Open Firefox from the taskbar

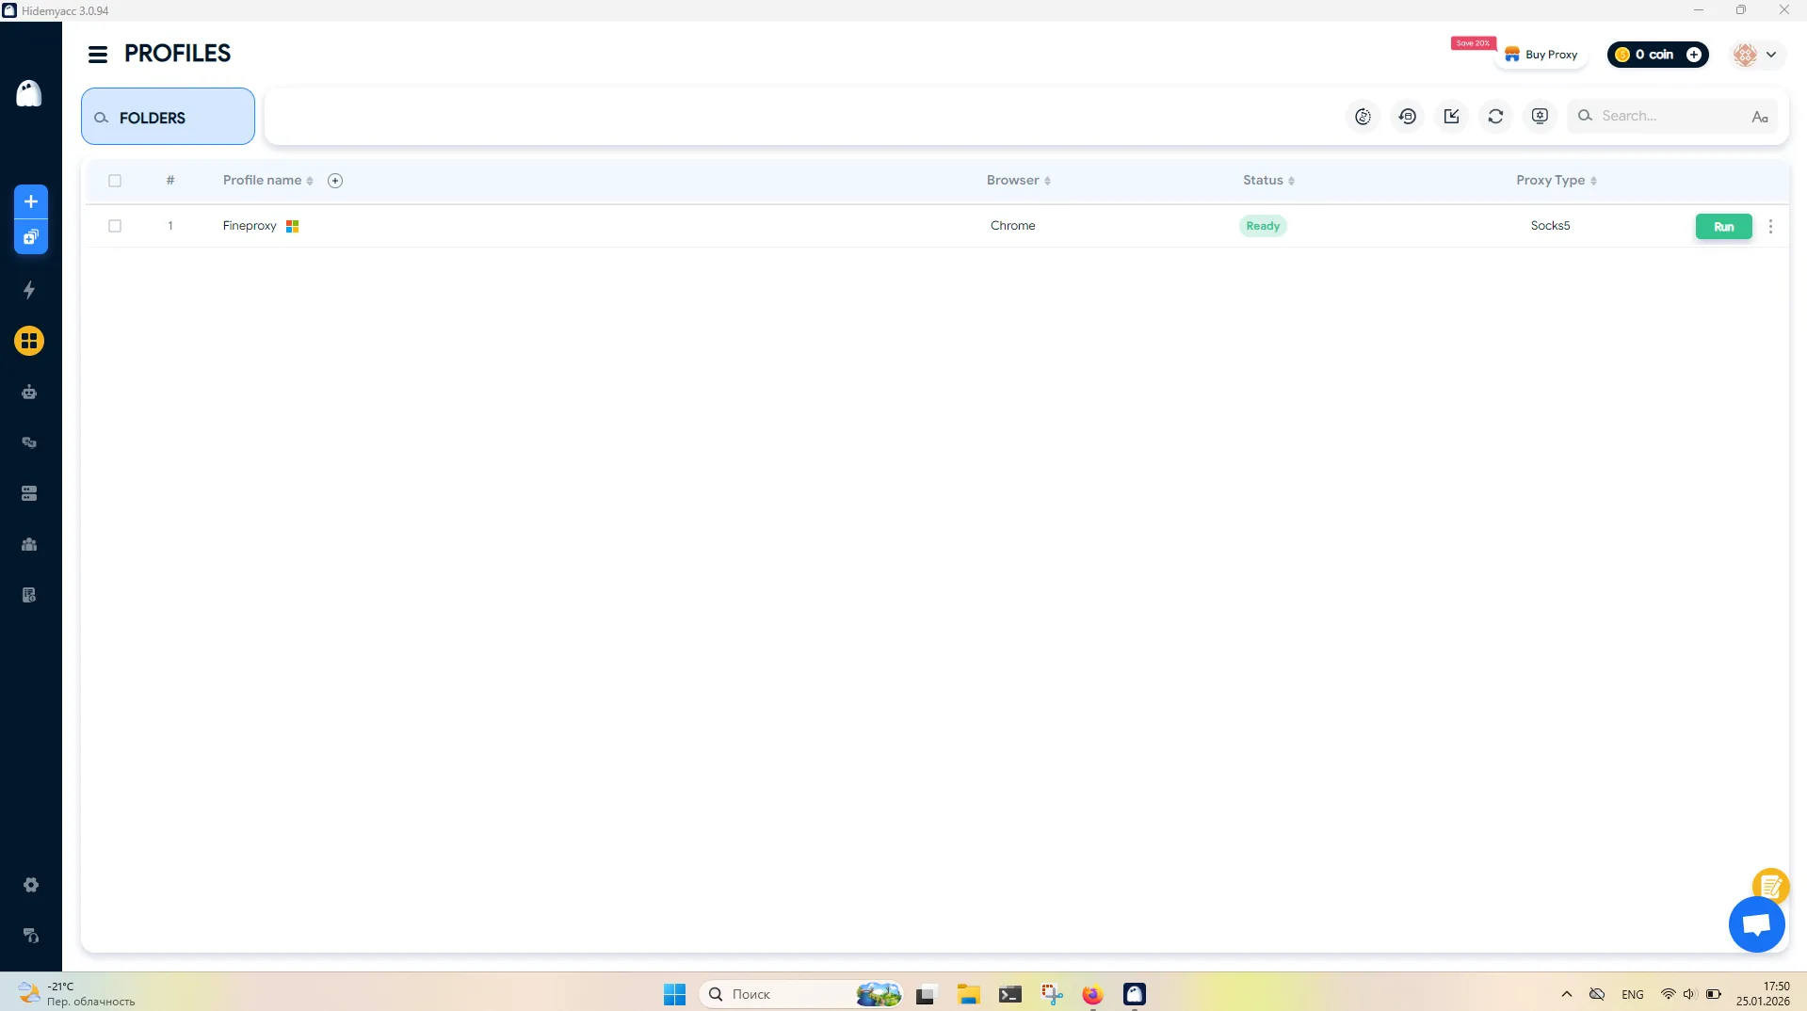1092,994
